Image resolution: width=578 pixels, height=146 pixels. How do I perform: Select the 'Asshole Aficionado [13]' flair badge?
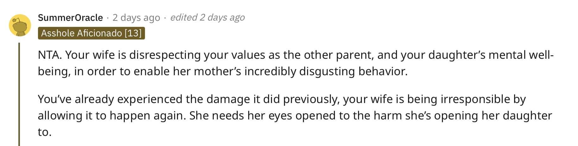pyautogui.click(x=91, y=33)
